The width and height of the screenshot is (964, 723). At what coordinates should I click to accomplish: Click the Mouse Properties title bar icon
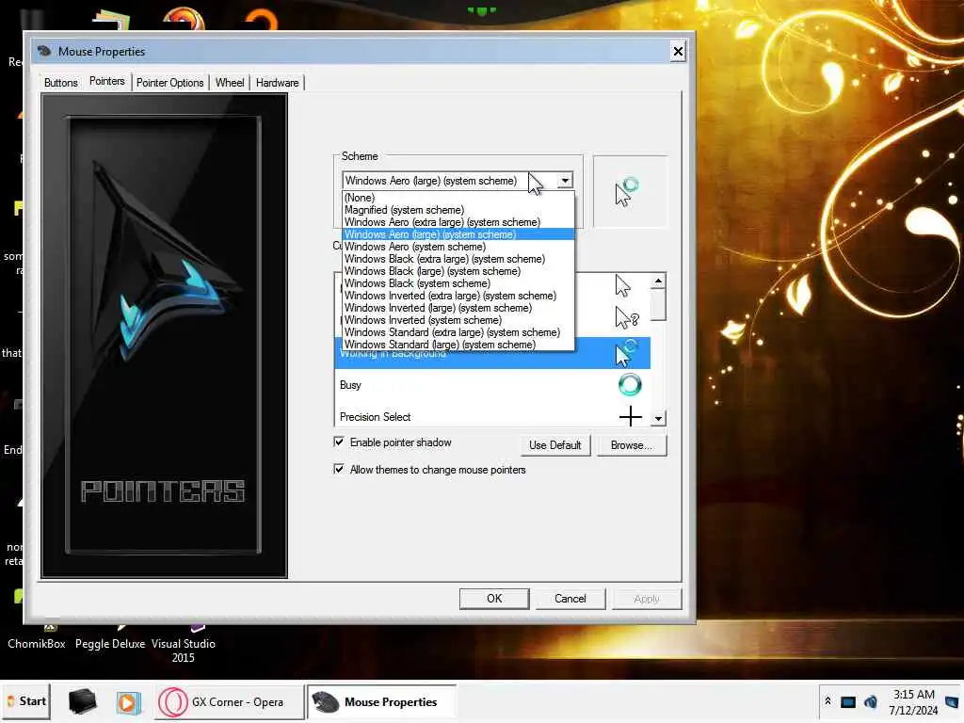pos(44,51)
